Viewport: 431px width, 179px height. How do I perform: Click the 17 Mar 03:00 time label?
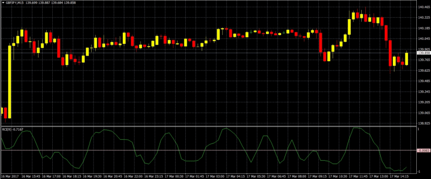point(215,177)
